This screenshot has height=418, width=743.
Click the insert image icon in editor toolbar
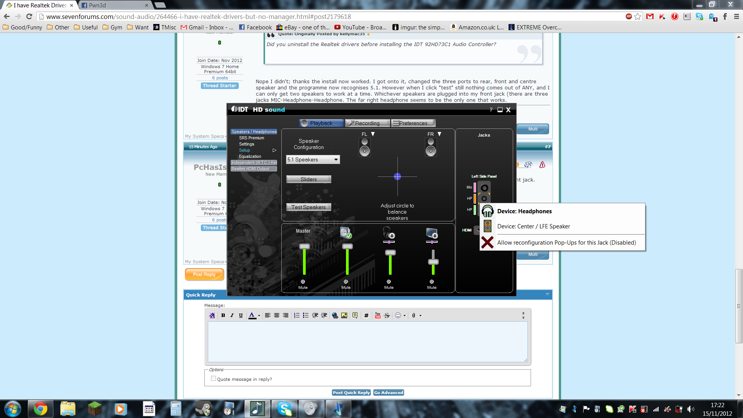coord(344,315)
